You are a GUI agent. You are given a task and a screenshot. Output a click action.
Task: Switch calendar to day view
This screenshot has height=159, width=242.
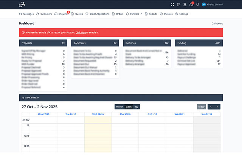point(137,107)
